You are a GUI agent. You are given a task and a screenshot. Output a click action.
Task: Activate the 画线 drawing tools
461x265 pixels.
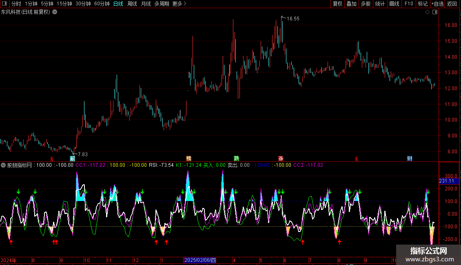(x=394, y=4)
